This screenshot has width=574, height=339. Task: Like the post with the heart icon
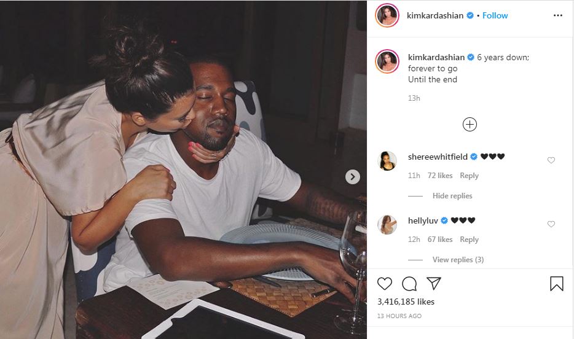point(384,283)
